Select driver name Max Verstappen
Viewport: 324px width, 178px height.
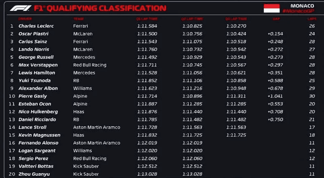[x=38, y=65]
